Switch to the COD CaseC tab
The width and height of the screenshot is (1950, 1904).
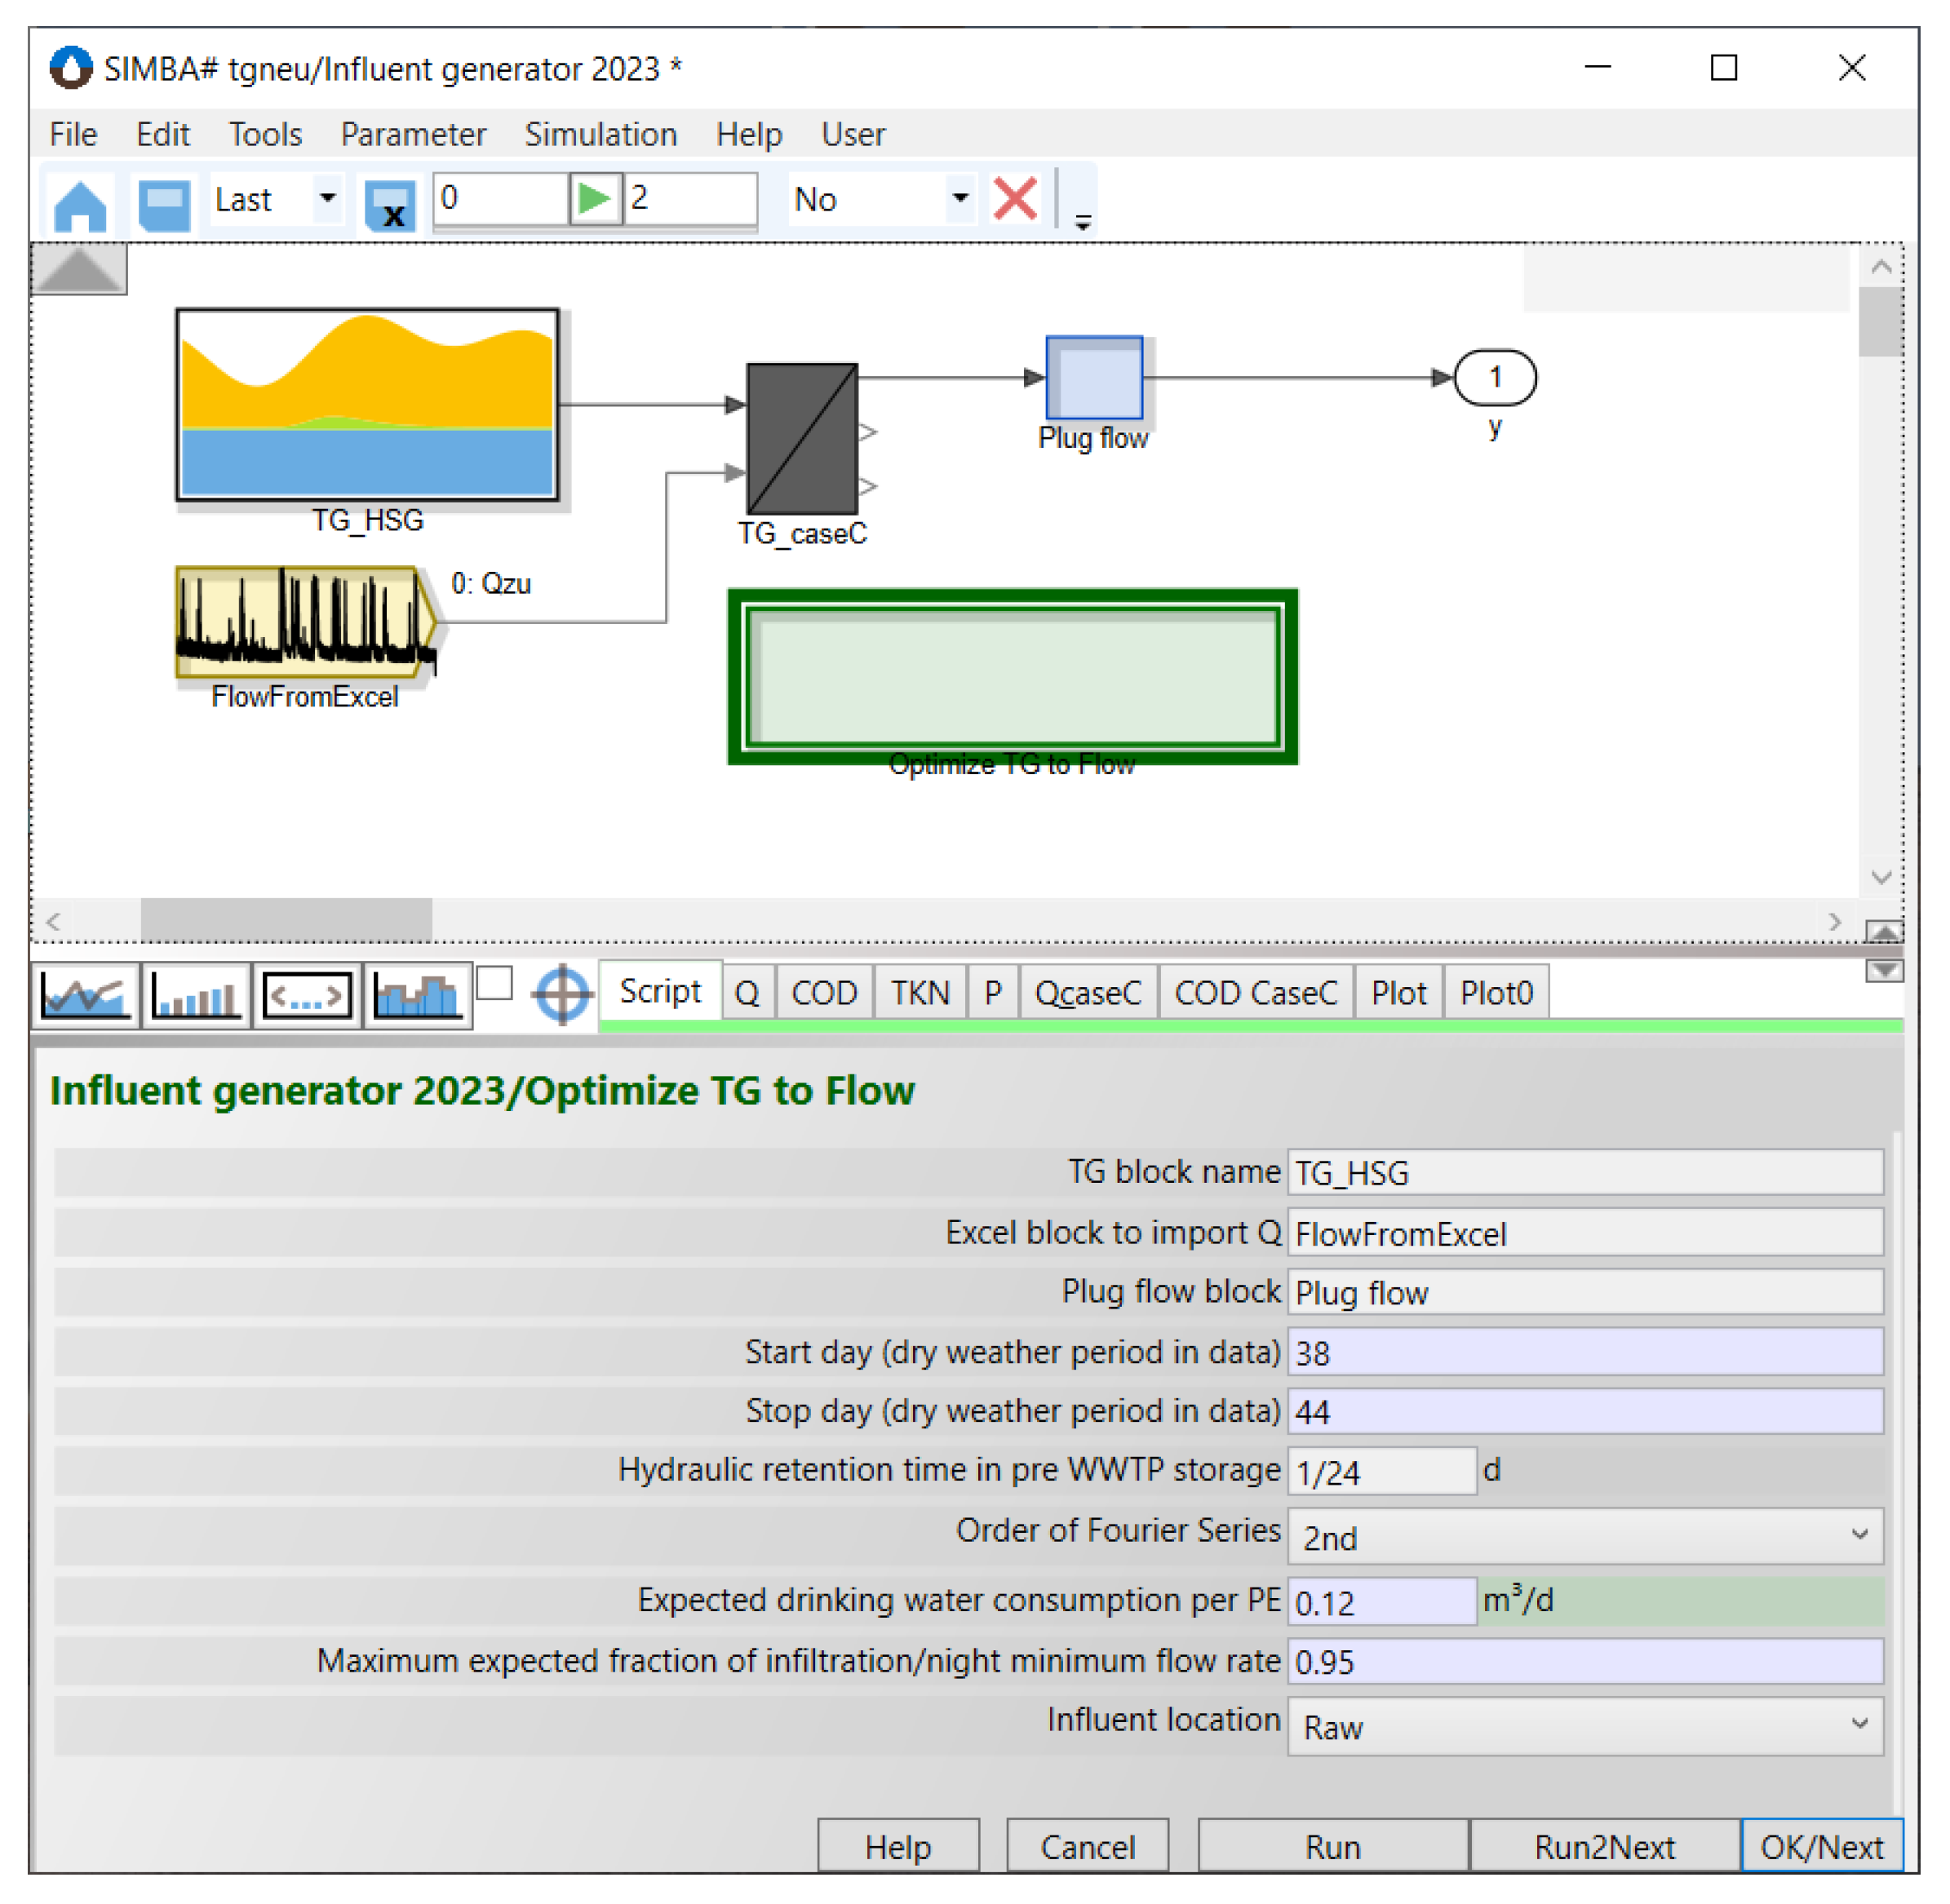pos(1255,993)
